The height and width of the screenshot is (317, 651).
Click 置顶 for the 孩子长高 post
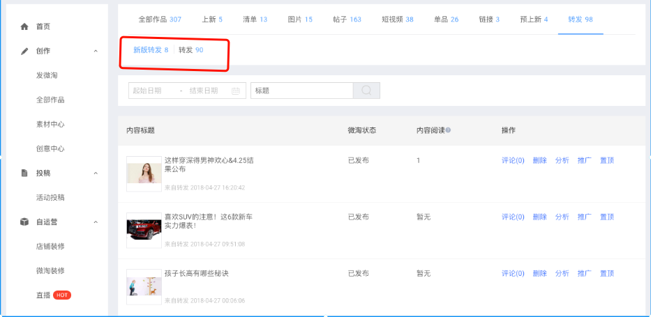607,273
